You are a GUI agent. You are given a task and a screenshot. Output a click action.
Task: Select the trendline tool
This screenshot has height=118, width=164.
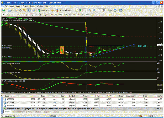pos(23,15)
